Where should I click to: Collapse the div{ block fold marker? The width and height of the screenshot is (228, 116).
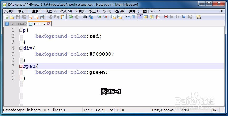pyautogui.click(x=21, y=48)
